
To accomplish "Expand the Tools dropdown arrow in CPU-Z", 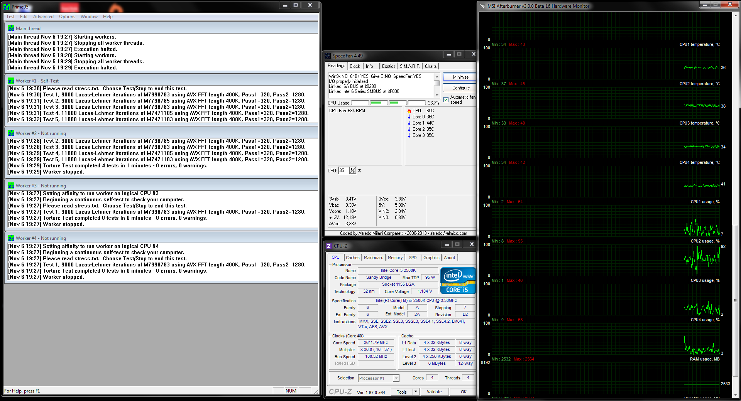I will pos(416,392).
